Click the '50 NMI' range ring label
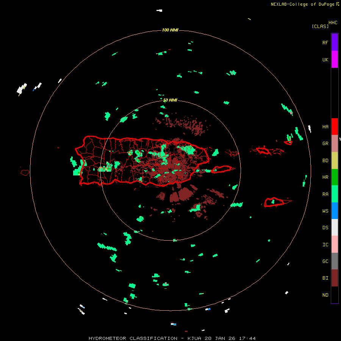The image size is (341, 341). click(170, 100)
